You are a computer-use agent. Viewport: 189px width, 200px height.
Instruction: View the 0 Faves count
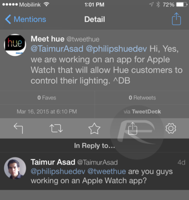(x=47, y=98)
